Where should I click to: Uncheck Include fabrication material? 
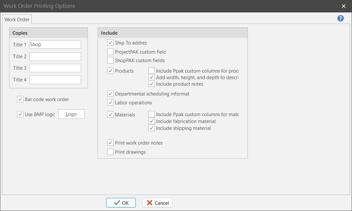point(152,121)
